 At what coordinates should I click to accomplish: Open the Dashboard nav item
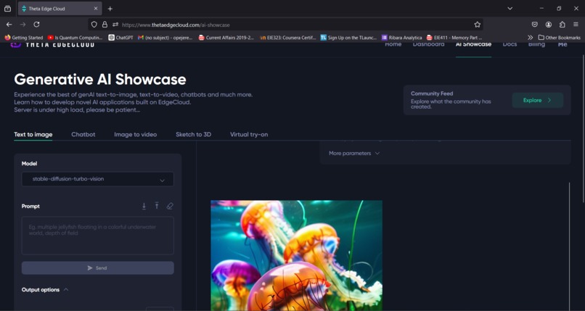(428, 44)
